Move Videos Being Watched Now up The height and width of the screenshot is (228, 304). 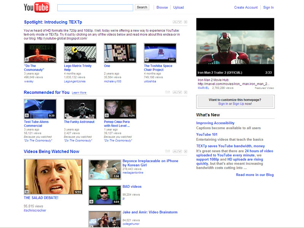175,151
